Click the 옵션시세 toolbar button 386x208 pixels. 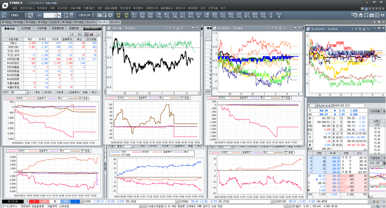point(166,15)
